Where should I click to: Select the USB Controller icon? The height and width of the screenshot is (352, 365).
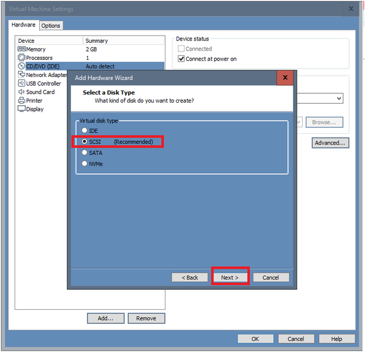22,83
